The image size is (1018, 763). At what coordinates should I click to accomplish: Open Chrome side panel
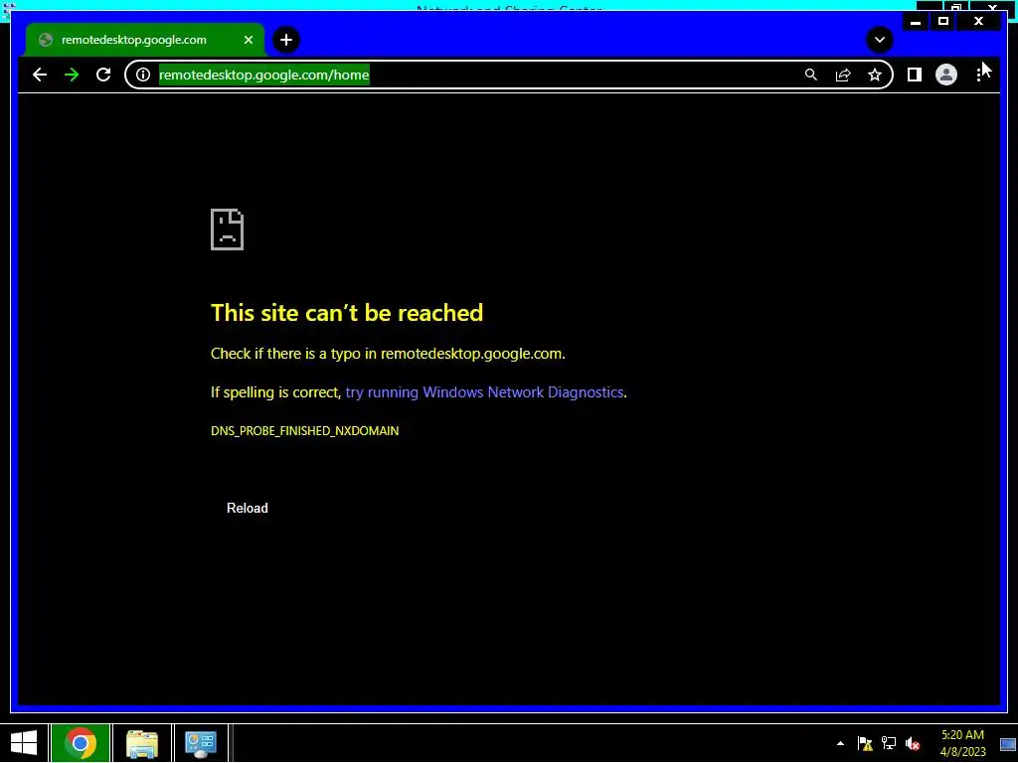click(x=915, y=75)
